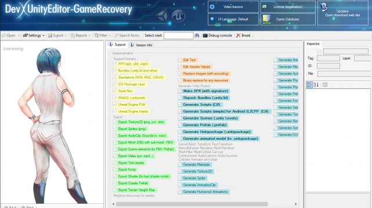Click the Version Info tab info icon
The width and height of the screenshot is (372, 208).
132,45
